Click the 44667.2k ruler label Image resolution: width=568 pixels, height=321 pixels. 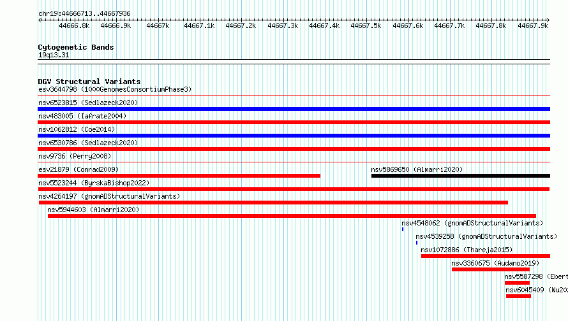click(241, 25)
